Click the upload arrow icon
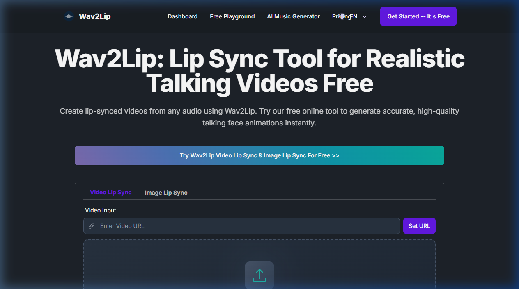The height and width of the screenshot is (289, 519). pyautogui.click(x=259, y=275)
